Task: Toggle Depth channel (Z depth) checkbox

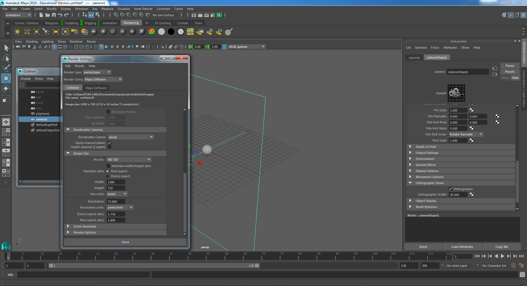Action: click(109, 147)
